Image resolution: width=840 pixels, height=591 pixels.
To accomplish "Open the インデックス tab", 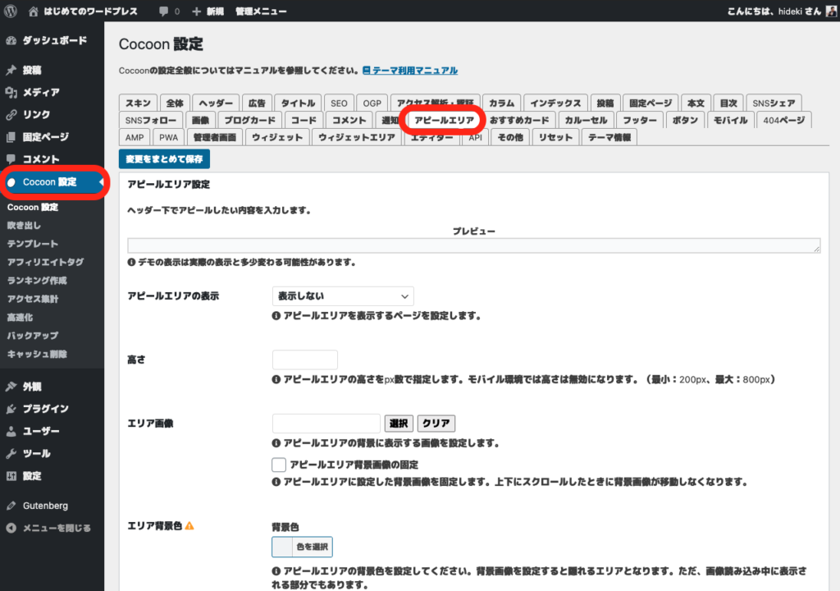I will coord(555,103).
